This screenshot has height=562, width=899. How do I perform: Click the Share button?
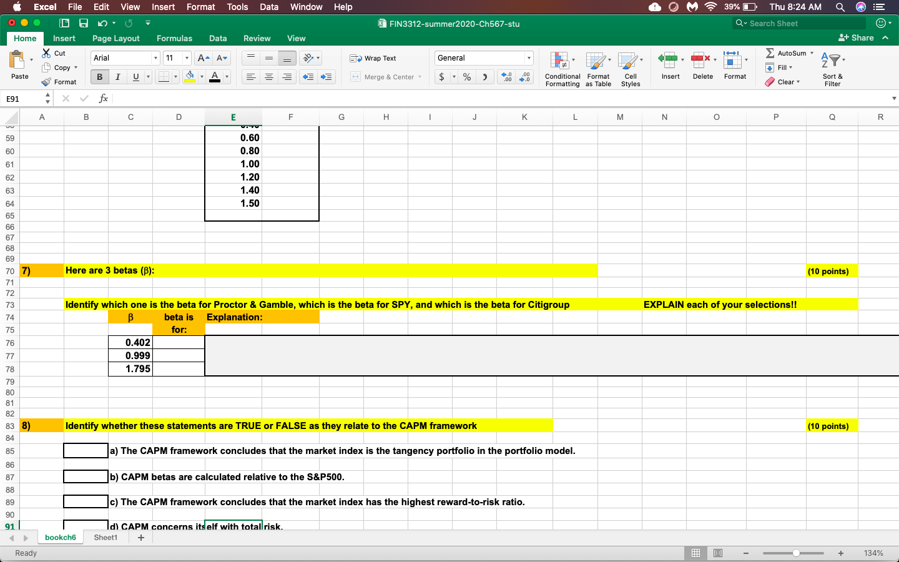coord(856,37)
